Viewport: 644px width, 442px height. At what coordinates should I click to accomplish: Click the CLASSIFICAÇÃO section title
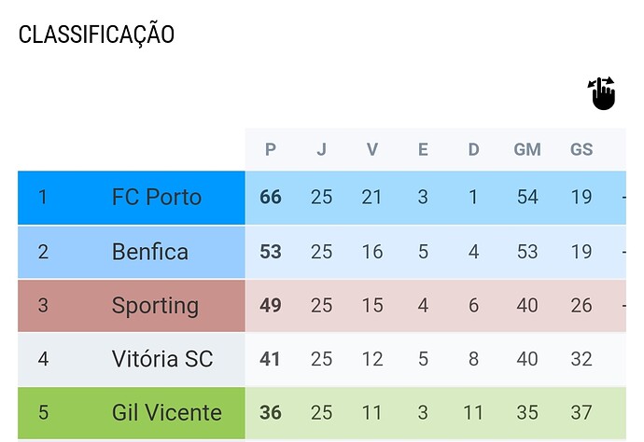[96, 35]
